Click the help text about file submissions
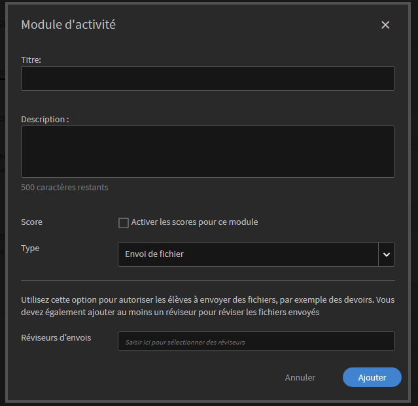This screenshot has height=406, width=418. click(x=207, y=306)
